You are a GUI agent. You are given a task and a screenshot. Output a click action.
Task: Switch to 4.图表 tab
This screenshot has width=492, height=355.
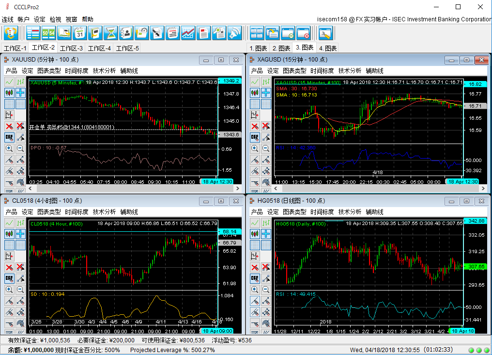click(328, 48)
